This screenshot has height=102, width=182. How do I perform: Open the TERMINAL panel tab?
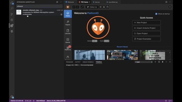click(x=99, y=62)
